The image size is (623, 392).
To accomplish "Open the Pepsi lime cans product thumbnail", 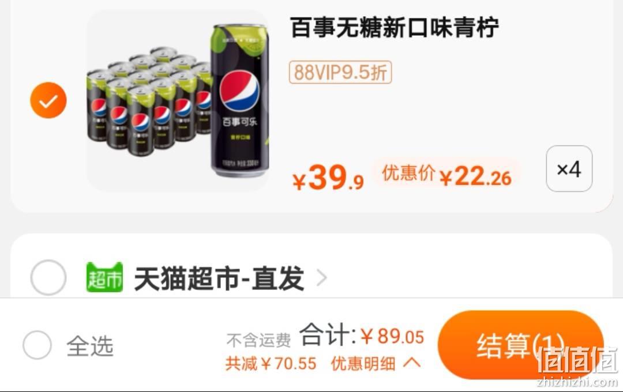I will (x=178, y=100).
